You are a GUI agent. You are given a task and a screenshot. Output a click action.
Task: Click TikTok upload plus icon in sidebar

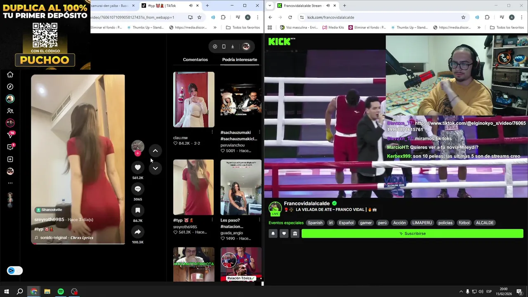tap(10, 159)
